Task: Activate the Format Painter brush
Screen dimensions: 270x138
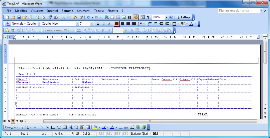Action: click(x=81, y=17)
